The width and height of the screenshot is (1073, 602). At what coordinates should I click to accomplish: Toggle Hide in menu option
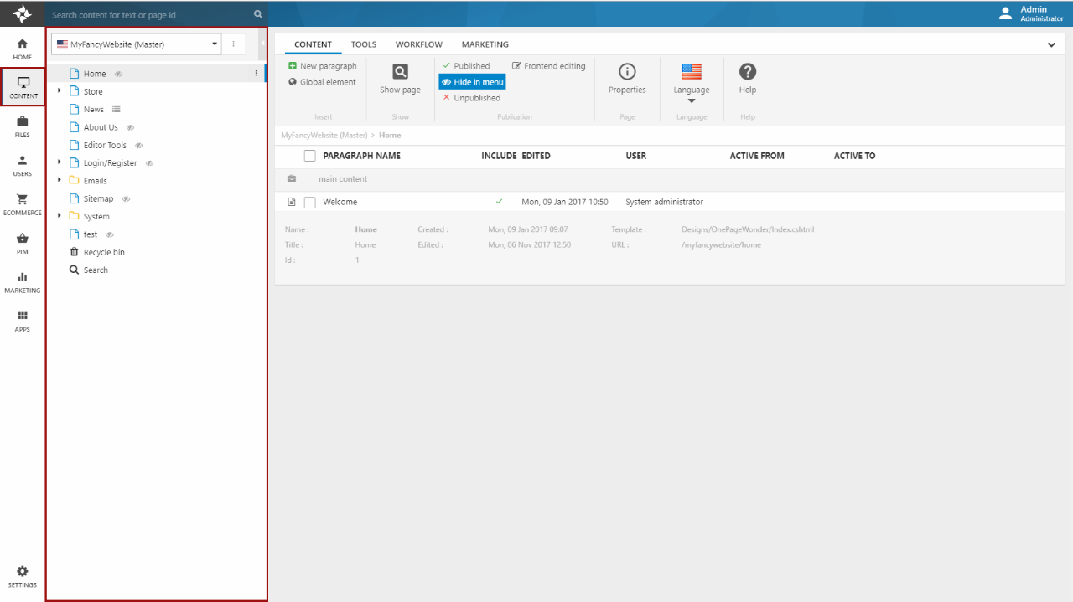472,82
